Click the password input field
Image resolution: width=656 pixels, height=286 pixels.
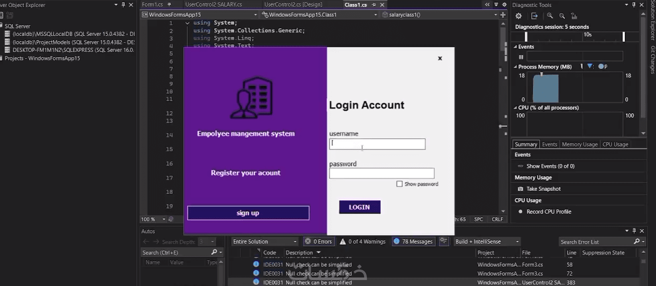381,173
